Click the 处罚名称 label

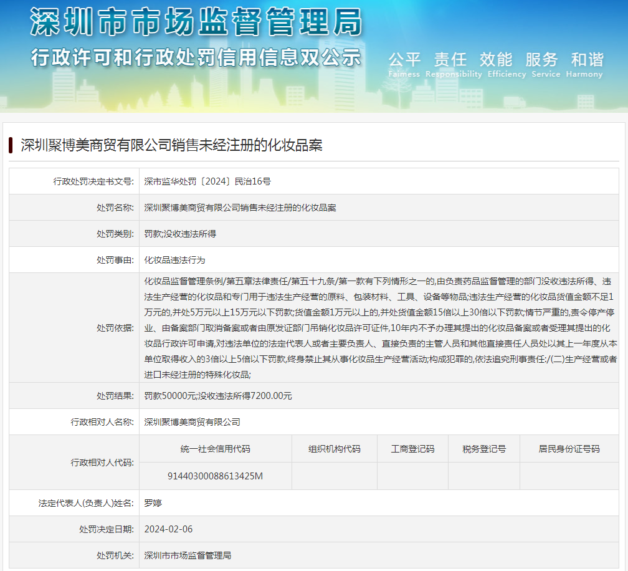coord(115,208)
